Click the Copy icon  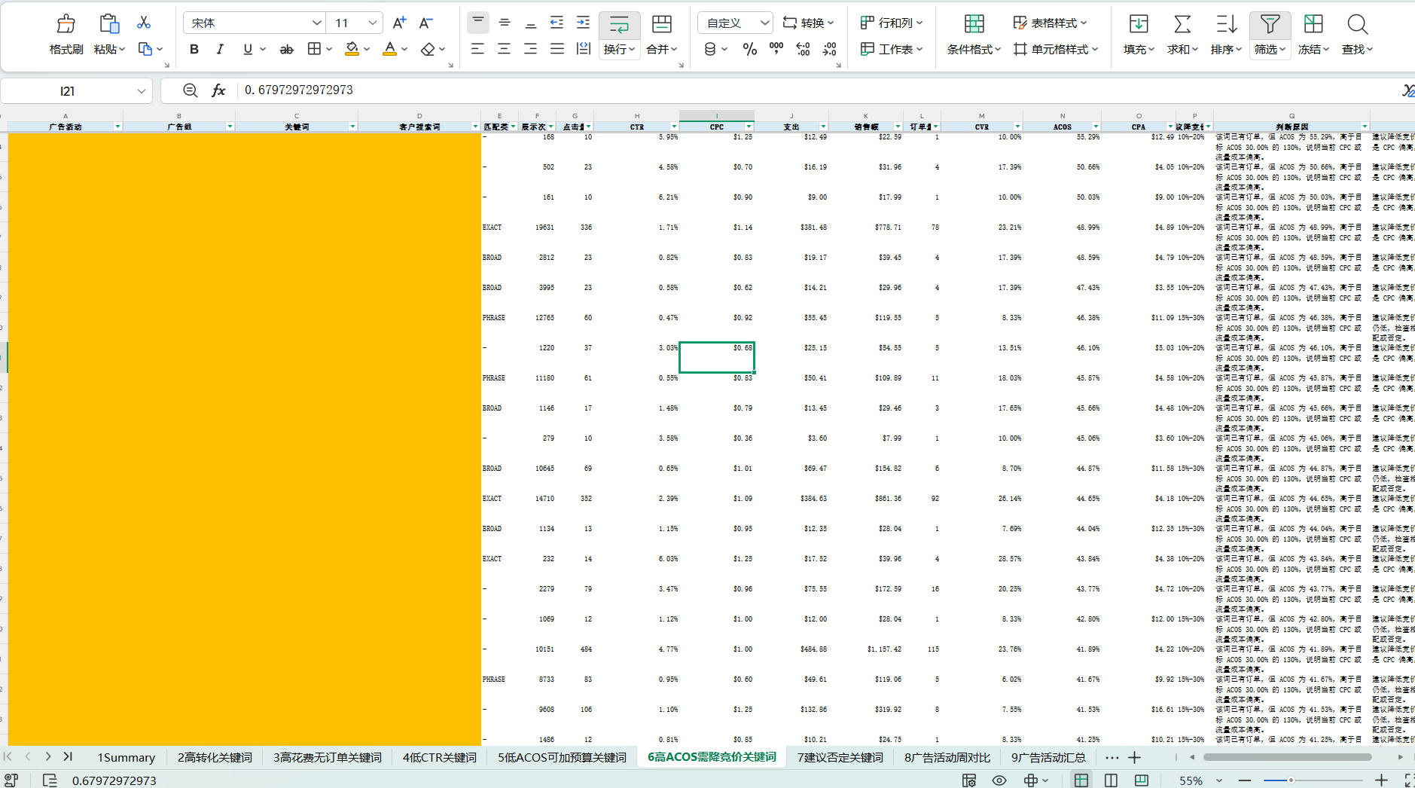145,49
